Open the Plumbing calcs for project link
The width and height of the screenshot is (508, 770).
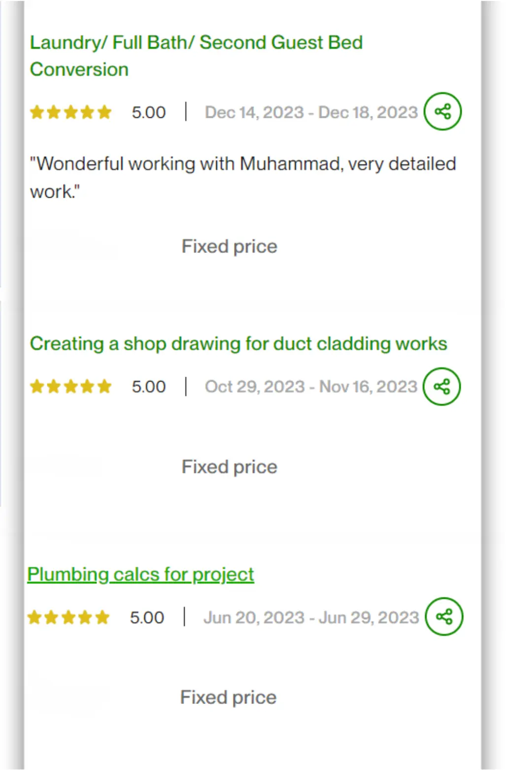click(140, 574)
